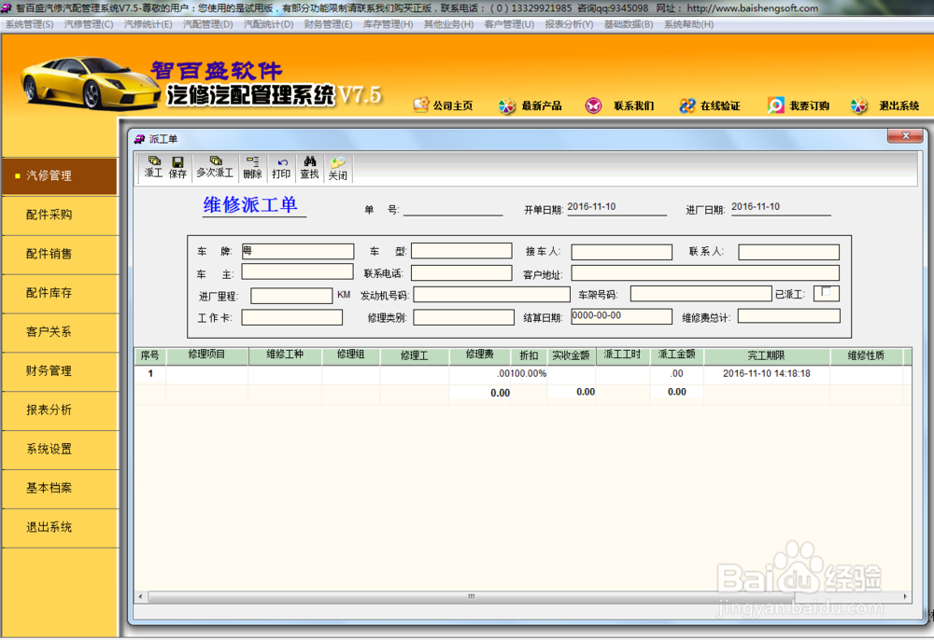
Task: Select 基本档案 in the sidebar
Action: pyautogui.click(x=60, y=488)
